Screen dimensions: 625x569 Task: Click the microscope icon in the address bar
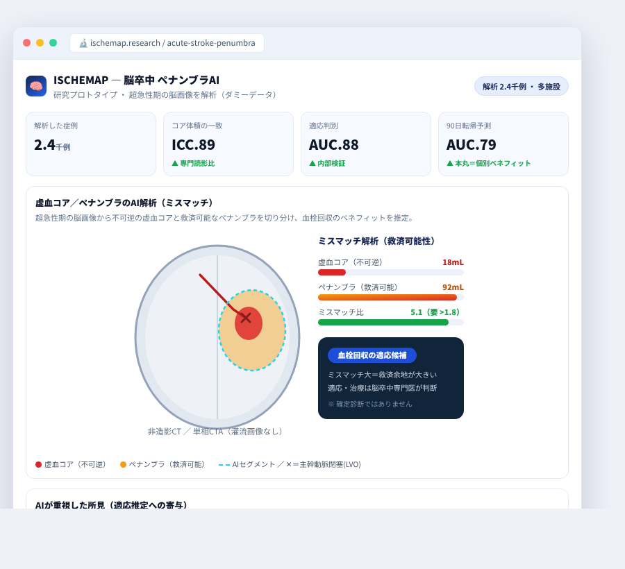coord(83,43)
